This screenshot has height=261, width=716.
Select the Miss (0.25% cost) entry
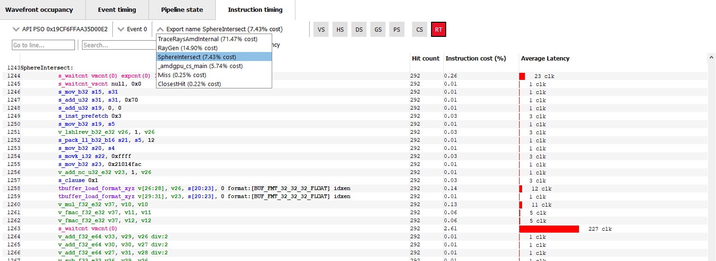pyautogui.click(x=182, y=75)
